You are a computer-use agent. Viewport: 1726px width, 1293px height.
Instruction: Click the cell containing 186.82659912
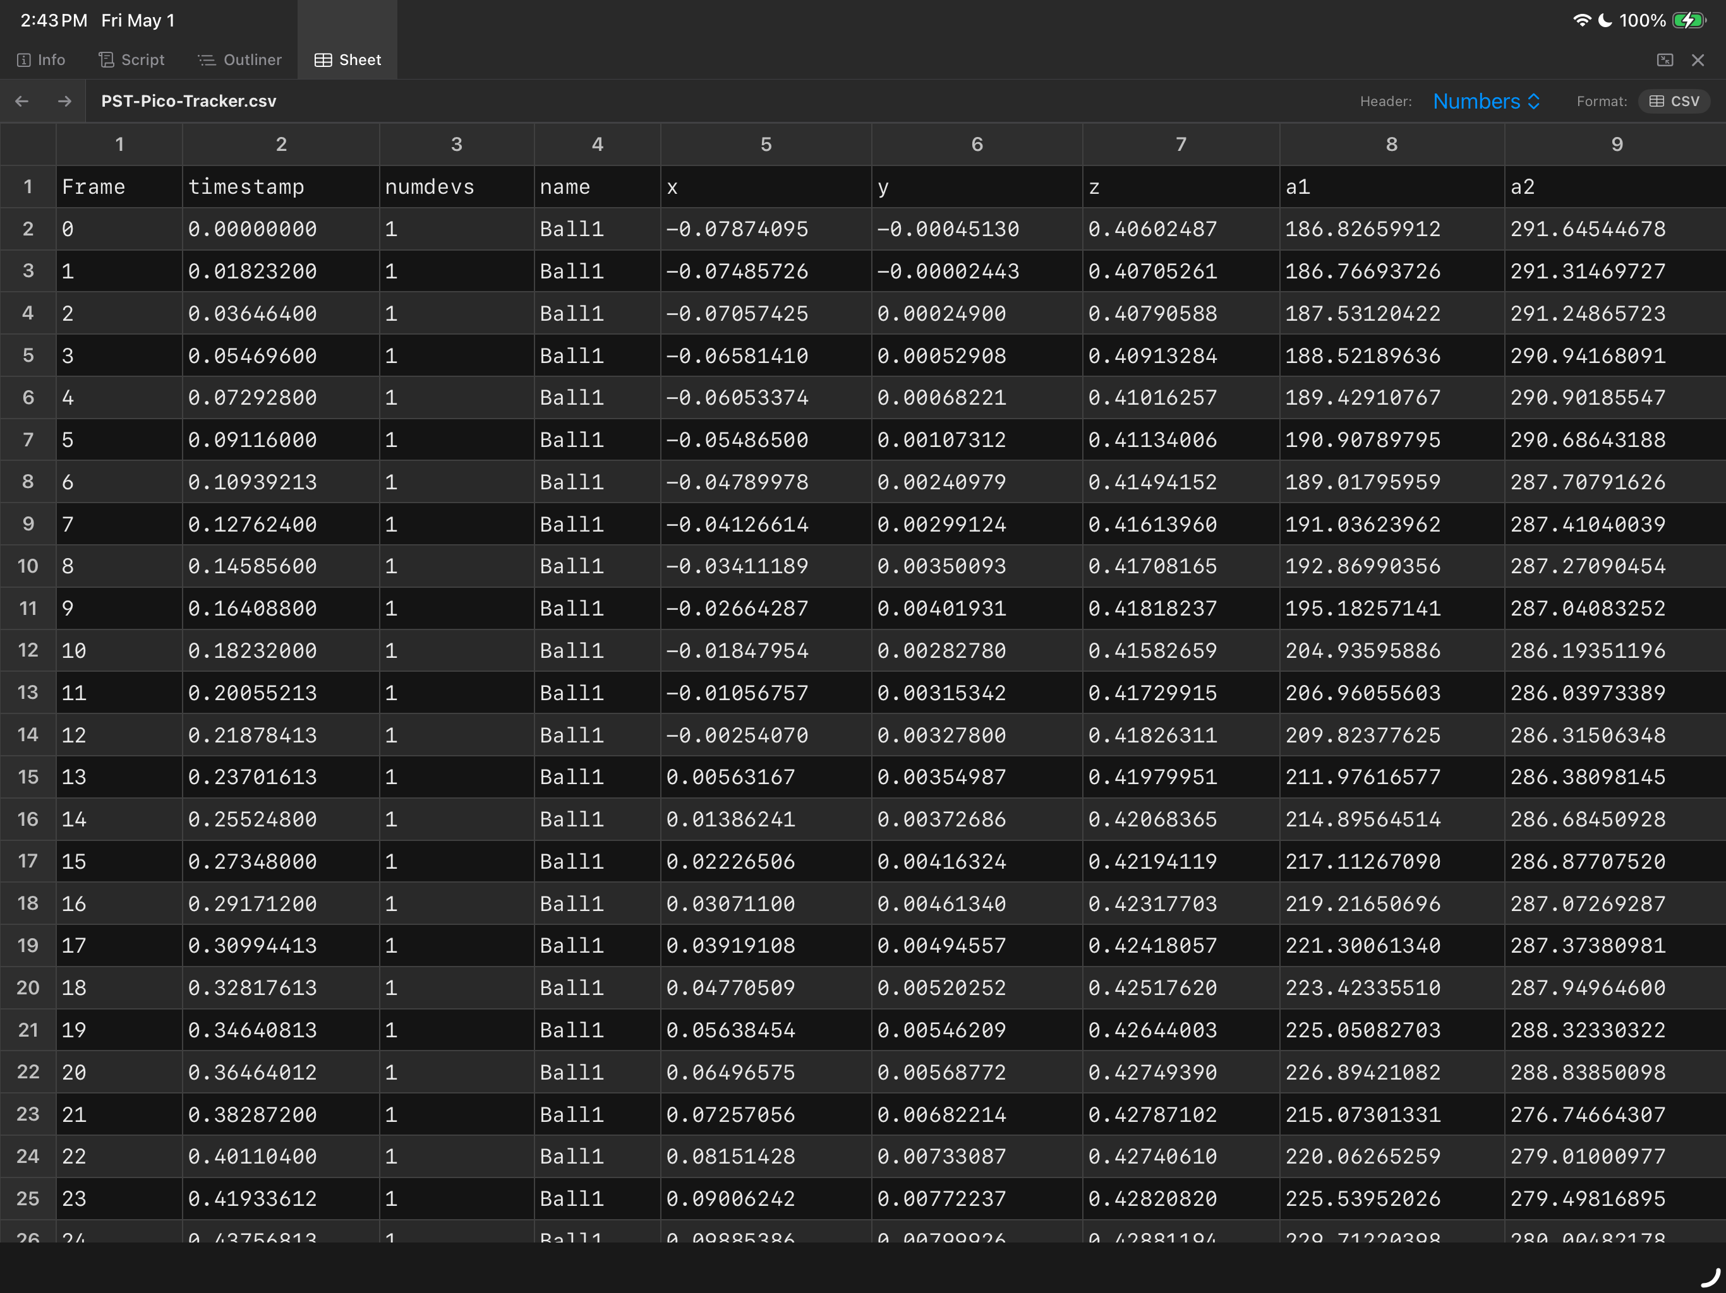click(x=1392, y=229)
